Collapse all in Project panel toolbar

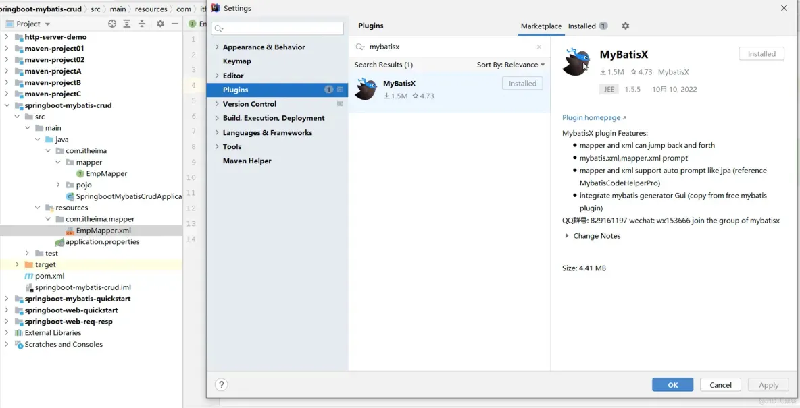pos(142,24)
